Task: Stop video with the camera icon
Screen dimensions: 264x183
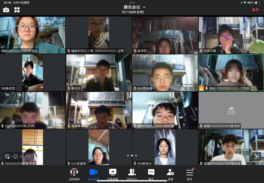Action: [x=93, y=172]
